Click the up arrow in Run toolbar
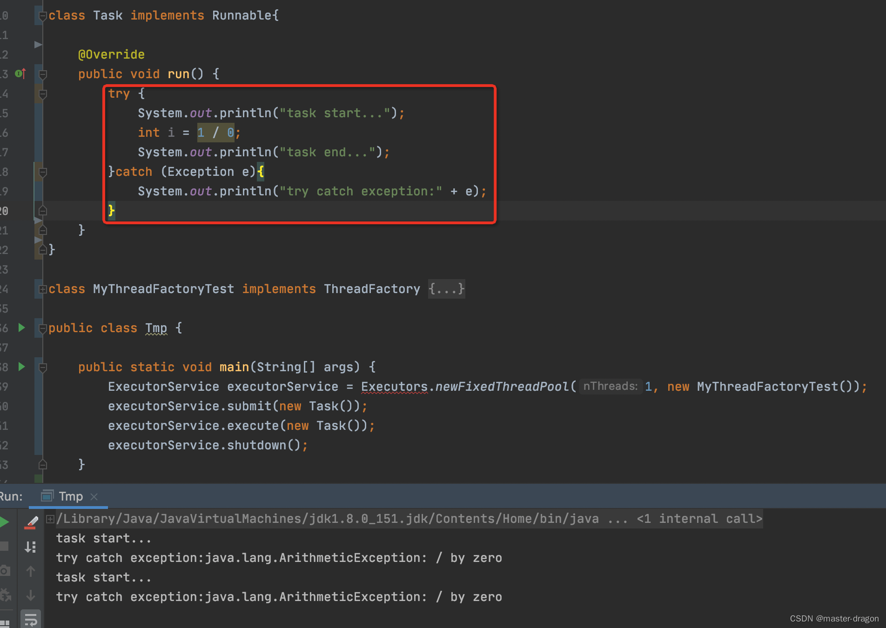Image resolution: width=886 pixels, height=628 pixels. click(x=31, y=571)
